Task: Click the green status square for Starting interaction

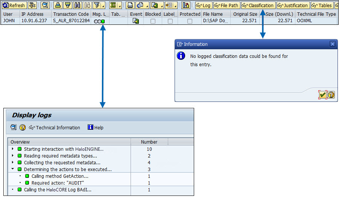Action: (x=20, y=149)
